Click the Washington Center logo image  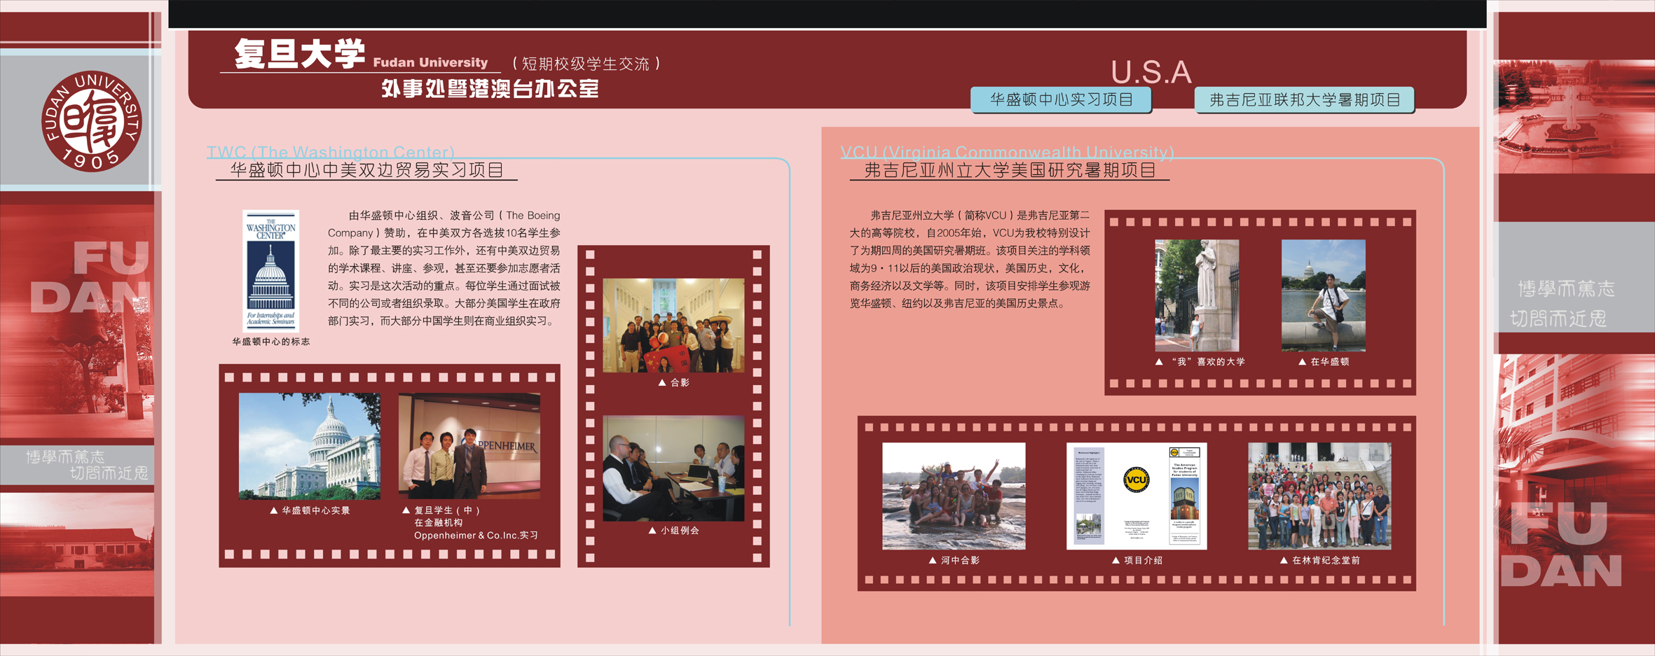(x=270, y=271)
